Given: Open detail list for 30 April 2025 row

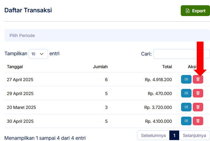Looking at the screenshot, I should [186, 121].
